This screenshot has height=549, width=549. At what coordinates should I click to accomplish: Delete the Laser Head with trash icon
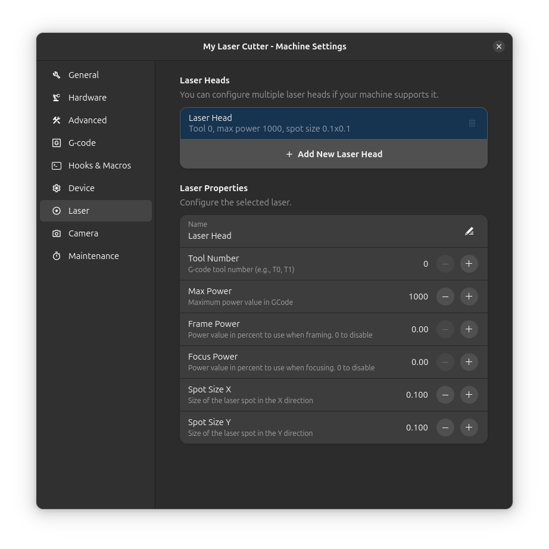472,123
